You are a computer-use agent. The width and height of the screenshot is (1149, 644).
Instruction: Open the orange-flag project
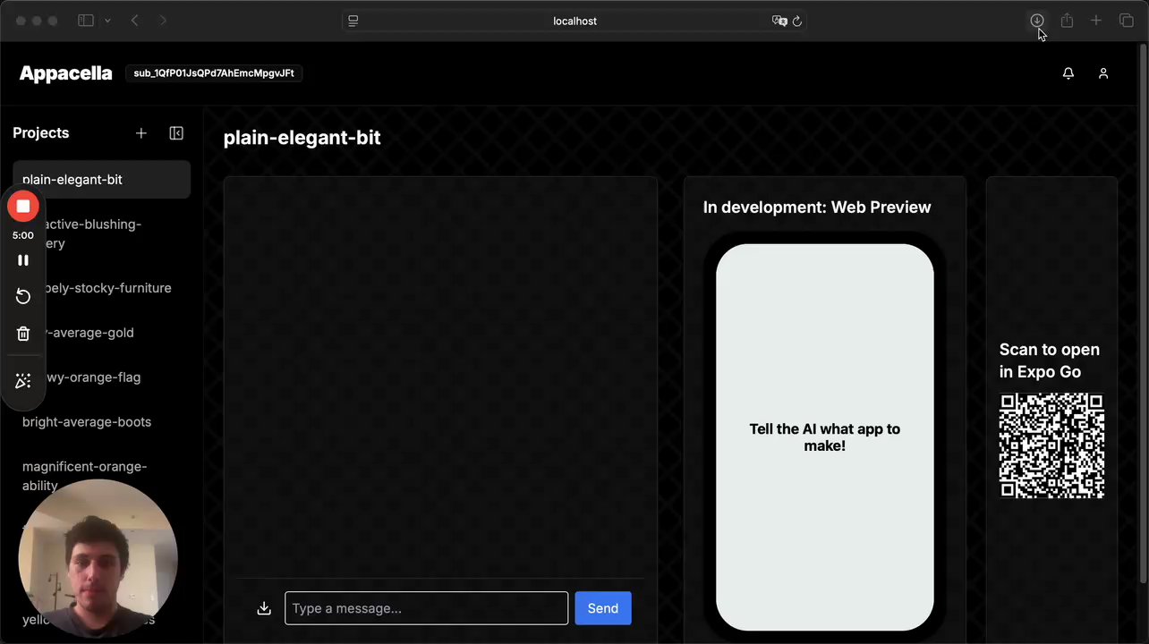point(102,377)
